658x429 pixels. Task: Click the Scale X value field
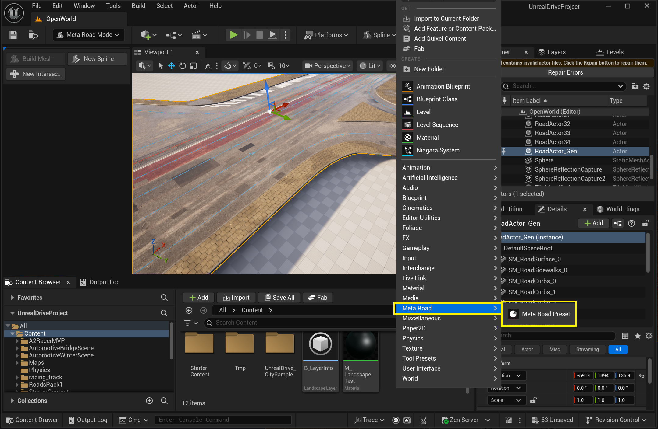(x=583, y=400)
